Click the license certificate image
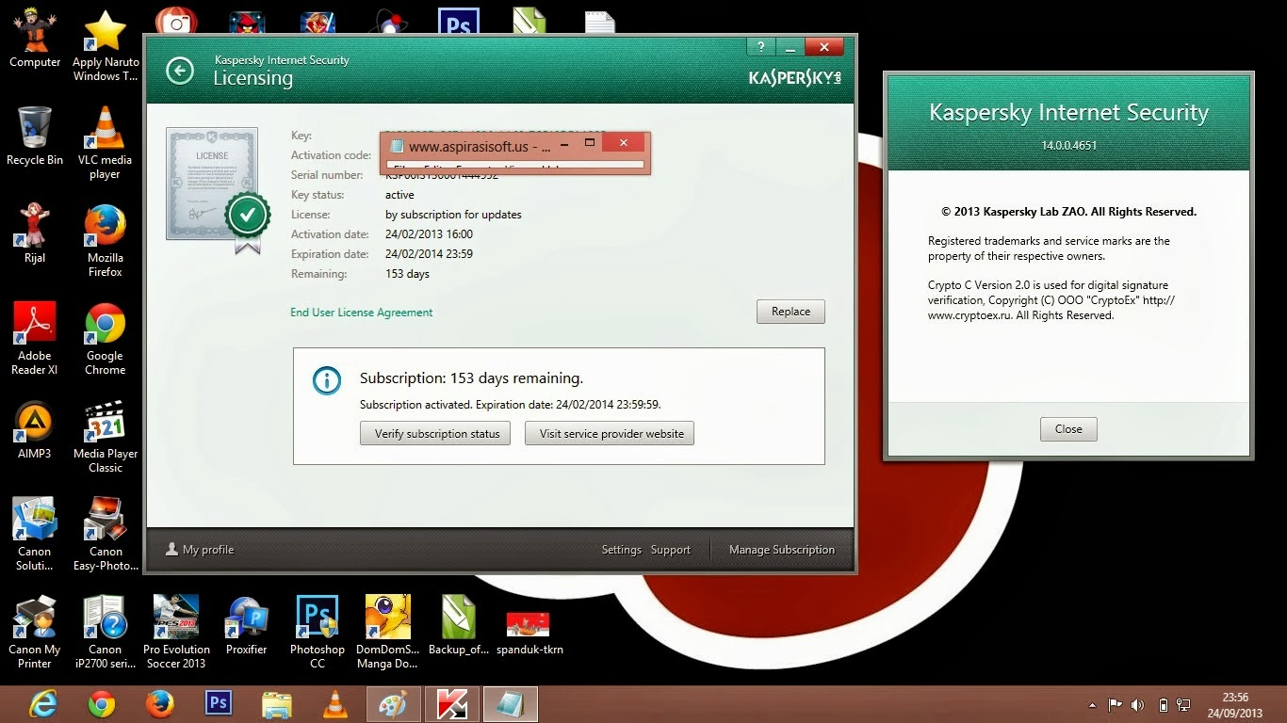This screenshot has height=723, width=1287. 212,185
